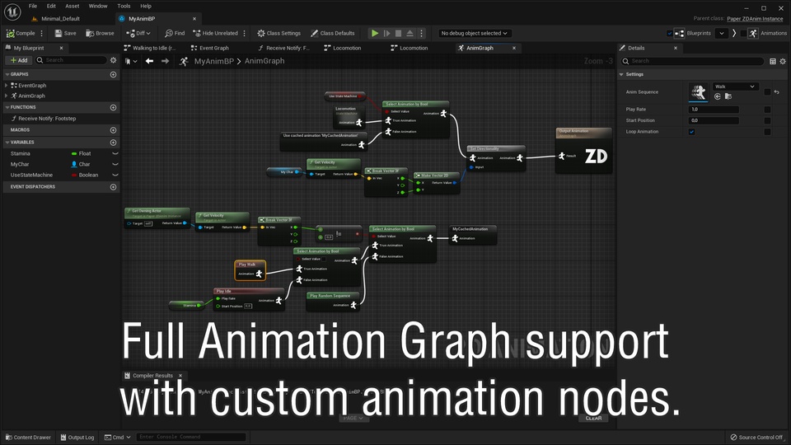Image resolution: width=791 pixels, height=445 pixels.
Task: Start Play in editor
Action: click(x=375, y=33)
